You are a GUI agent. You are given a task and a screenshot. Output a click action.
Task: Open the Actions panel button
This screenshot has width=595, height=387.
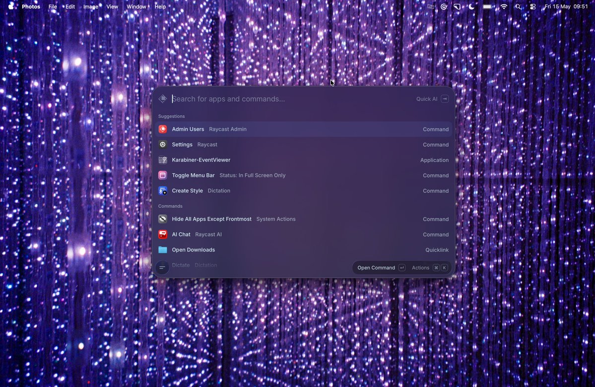click(x=430, y=268)
